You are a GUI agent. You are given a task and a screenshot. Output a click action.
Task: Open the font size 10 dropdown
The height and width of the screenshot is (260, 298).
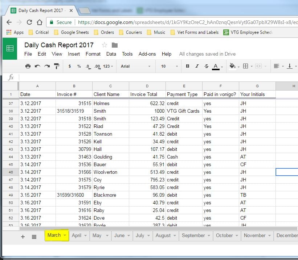point(169,66)
